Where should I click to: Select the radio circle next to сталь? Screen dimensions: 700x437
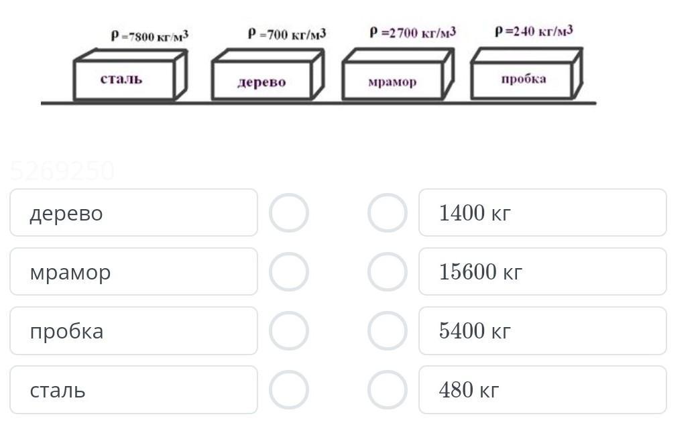click(289, 389)
